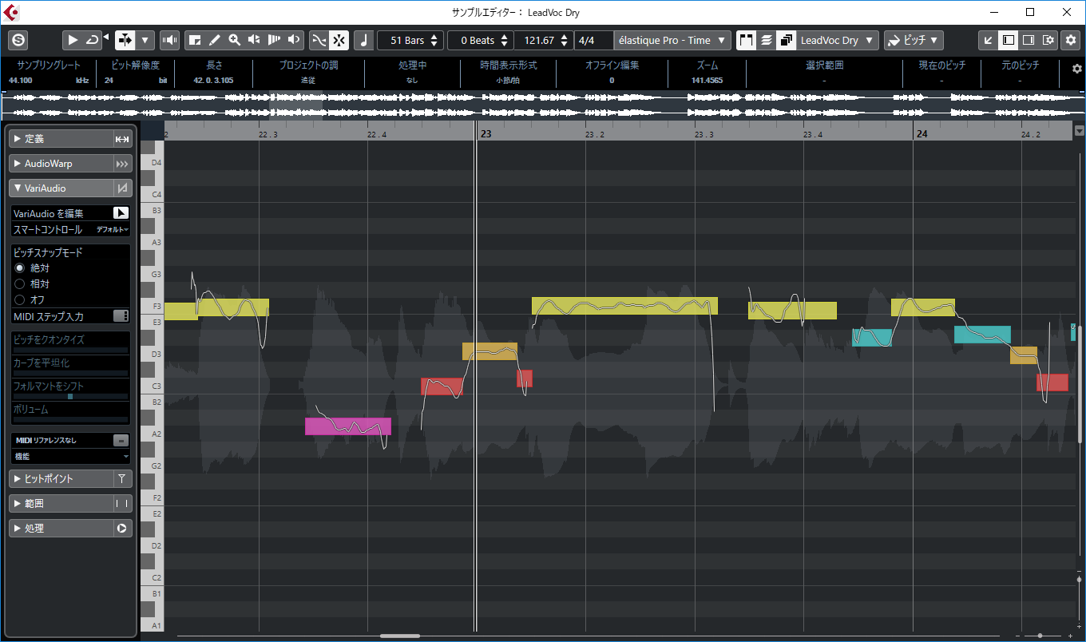
Task: Start audition playback with the play icon
Action: (x=73, y=40)
